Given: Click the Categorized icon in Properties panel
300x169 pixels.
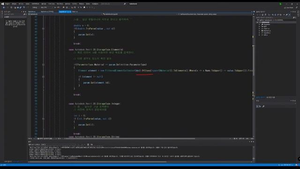Looking at the screenshot, I should (x=257, y=107).
